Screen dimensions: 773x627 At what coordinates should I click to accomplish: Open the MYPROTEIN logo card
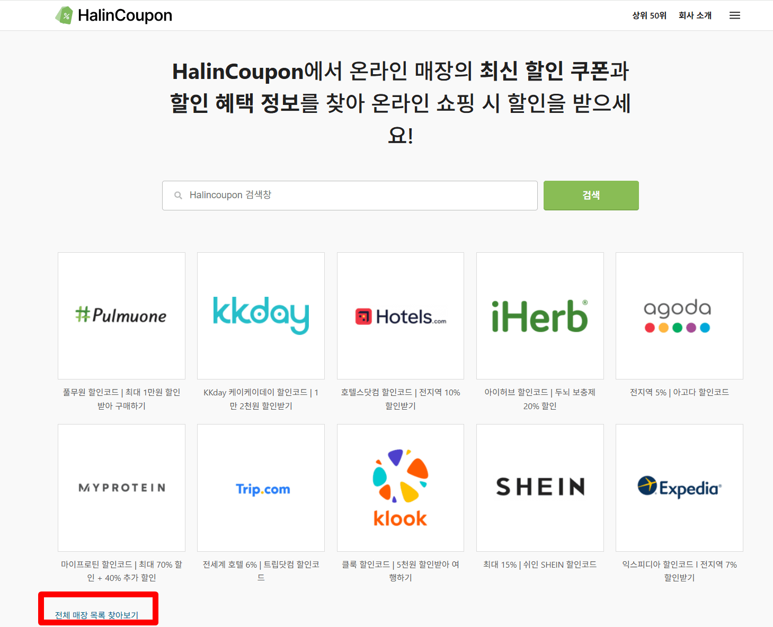tap(121, 488)
